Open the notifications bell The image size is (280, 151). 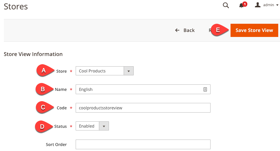pyautogui.click(x=242, y=5)
